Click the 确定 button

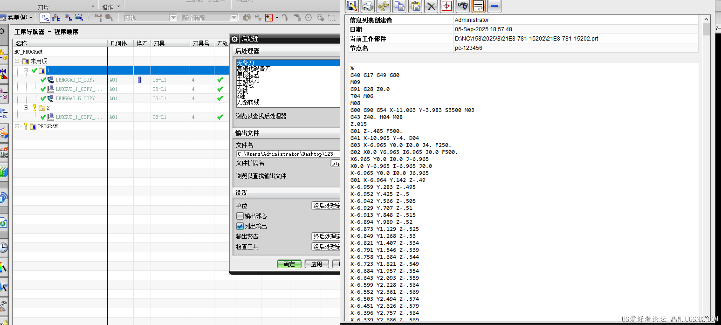click(x=289, y=264)
